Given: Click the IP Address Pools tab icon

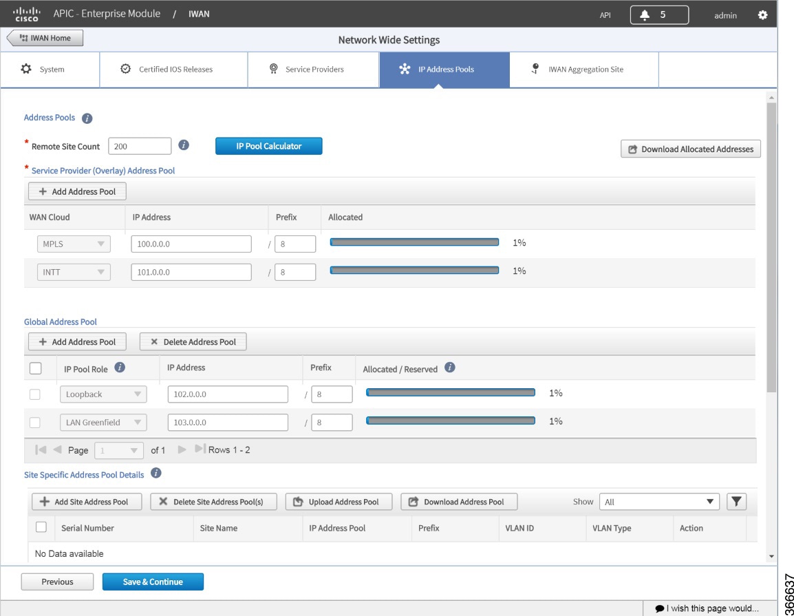Looking at the screenshot, I should pyautogui.click(x=405, y=69).
